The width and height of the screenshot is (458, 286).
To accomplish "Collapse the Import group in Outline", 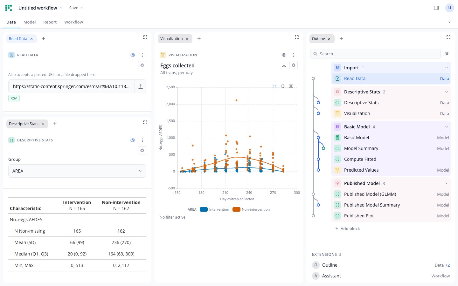I will pyautogui.click(x=446, y=68).
